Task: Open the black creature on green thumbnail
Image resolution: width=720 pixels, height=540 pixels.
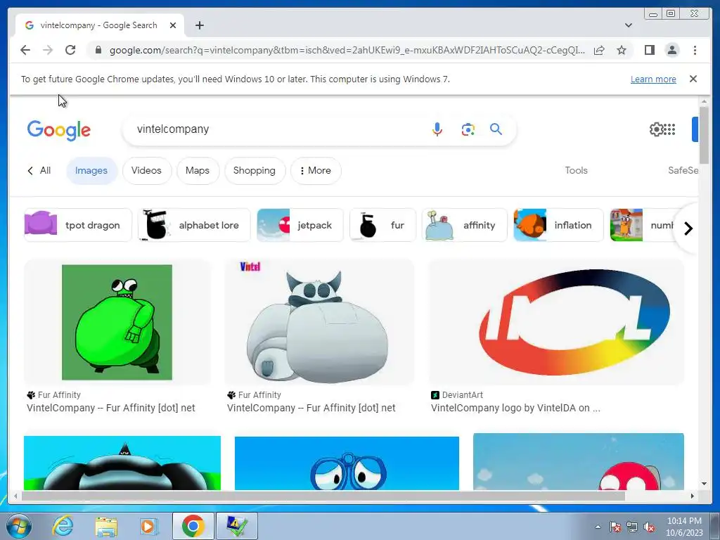Action: pos(122,463)
